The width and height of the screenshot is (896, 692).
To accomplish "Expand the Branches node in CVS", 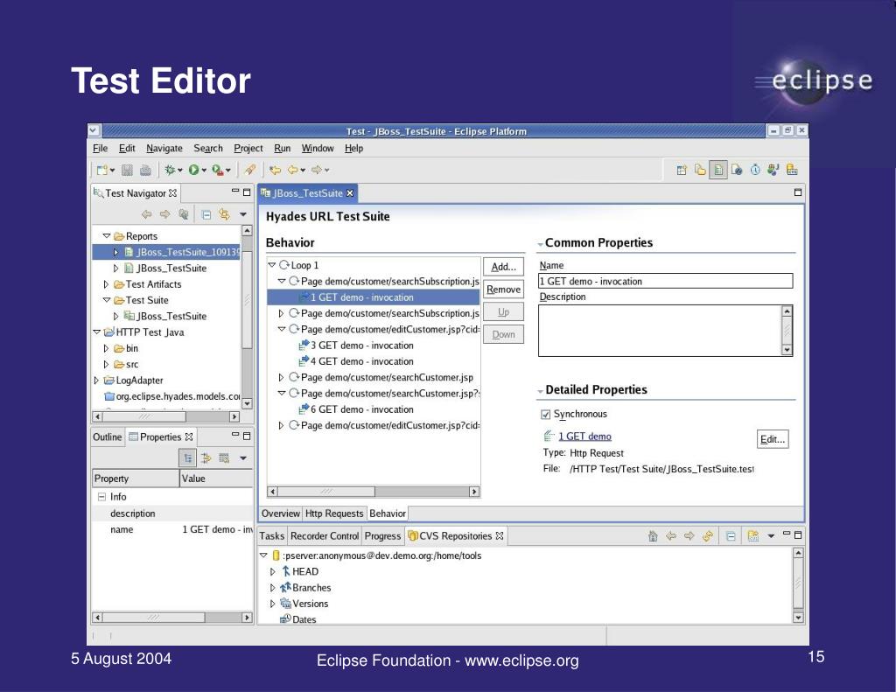I will click(x=273, y=587).
